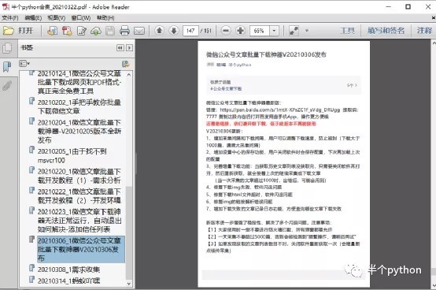Open the zoom percentage dropdown arrow
The width and height of the screenshot is (436, 290).
point(274,31)
